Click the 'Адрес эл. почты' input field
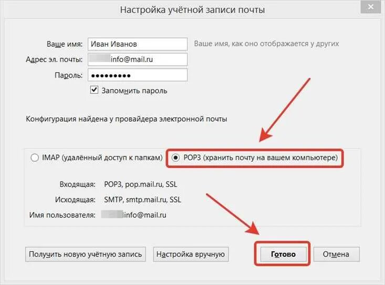 138,59
